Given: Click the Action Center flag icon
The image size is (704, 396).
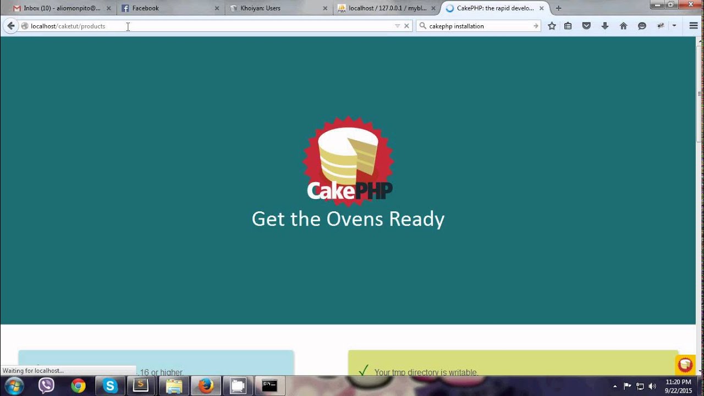Looking at the screenshot, I should click(628, 386).
